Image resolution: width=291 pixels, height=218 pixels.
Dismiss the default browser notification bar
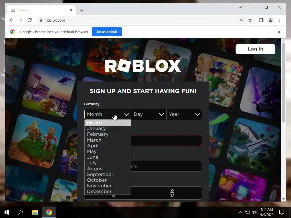[x=279, y=32]
